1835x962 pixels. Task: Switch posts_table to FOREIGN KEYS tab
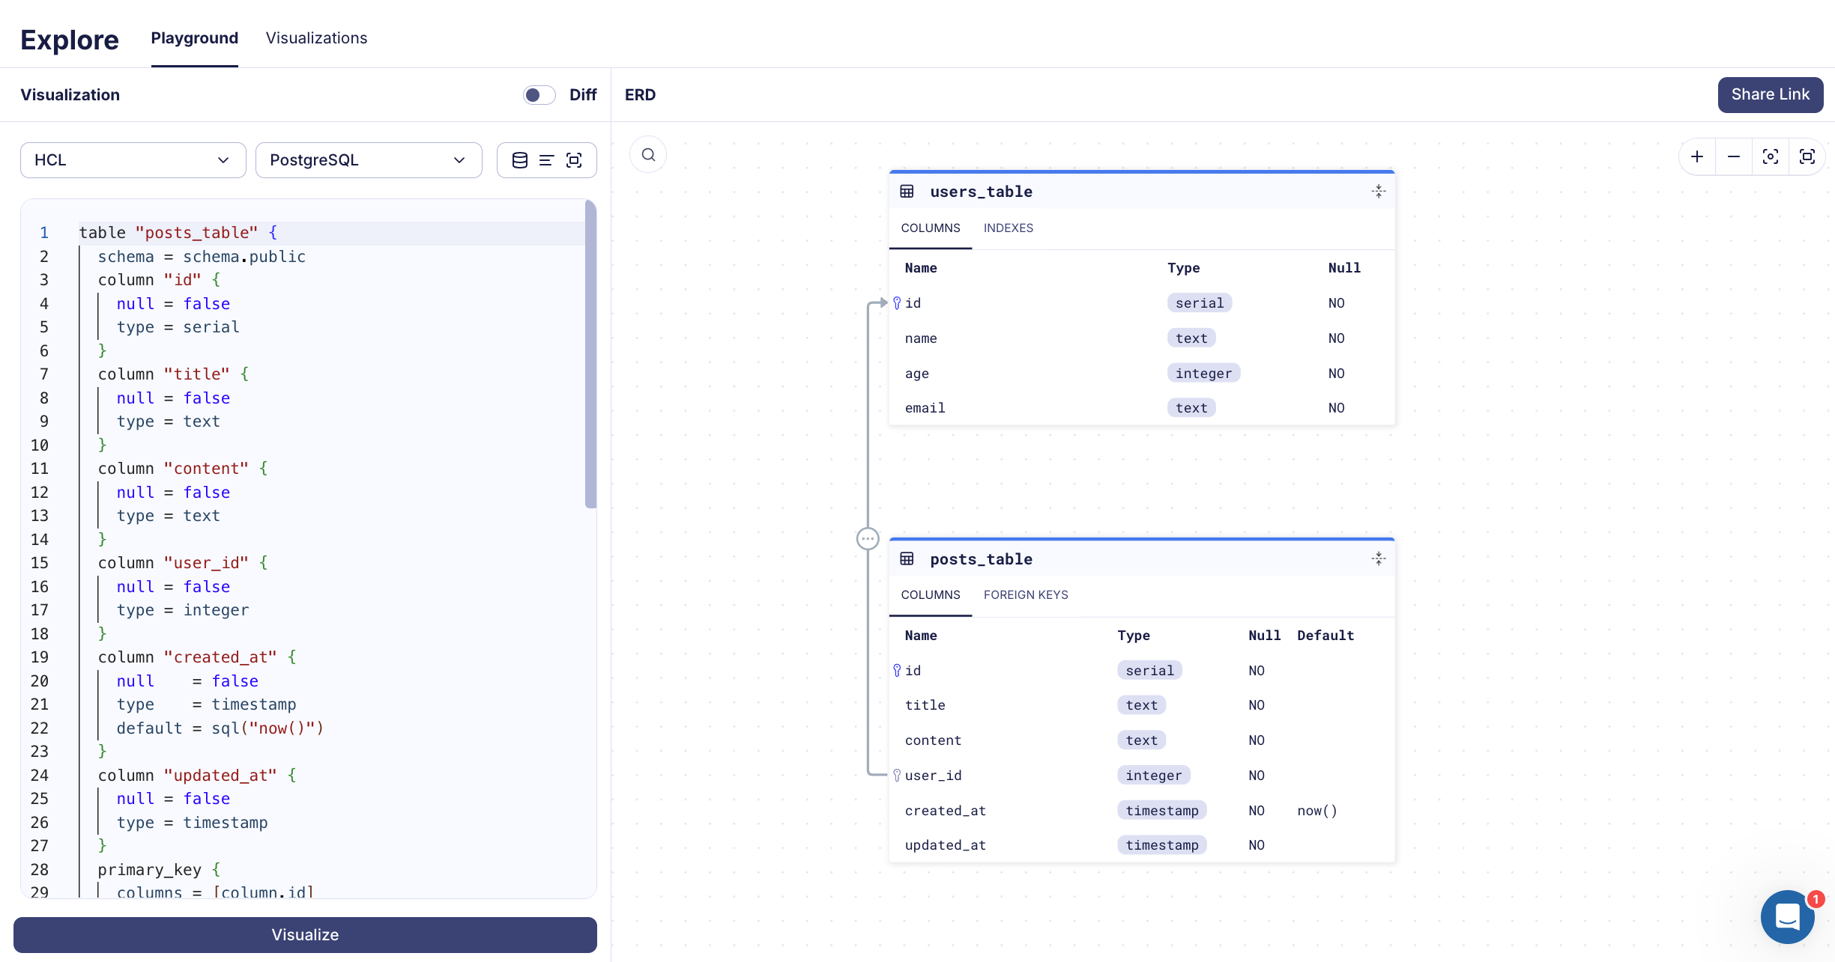pos(1026,594)
